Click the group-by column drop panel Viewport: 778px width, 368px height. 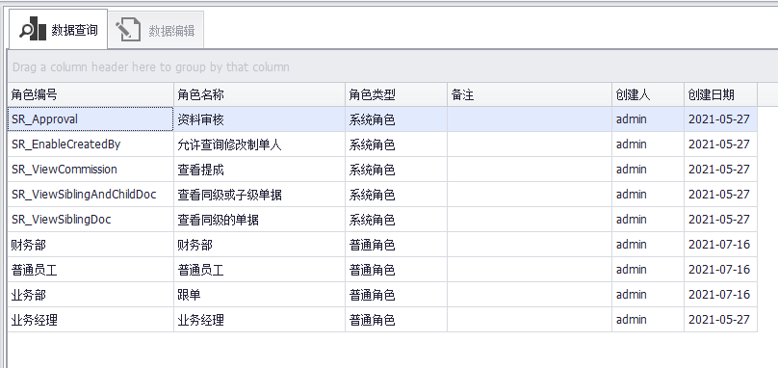coord(393,66)
